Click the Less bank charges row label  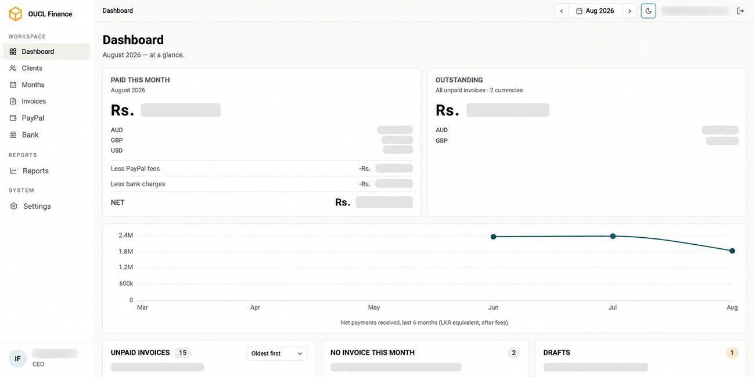[x=138, y=184]
